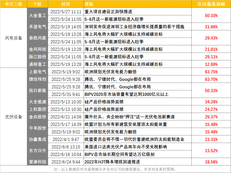Select the 风电设备 category cell
The width and height of the screenshot is (231, 173).
tap(14, 38)
